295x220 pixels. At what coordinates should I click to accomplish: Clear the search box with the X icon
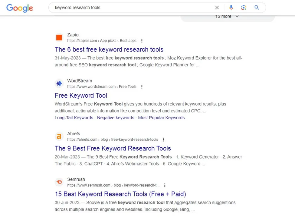[x=217, y=8]
